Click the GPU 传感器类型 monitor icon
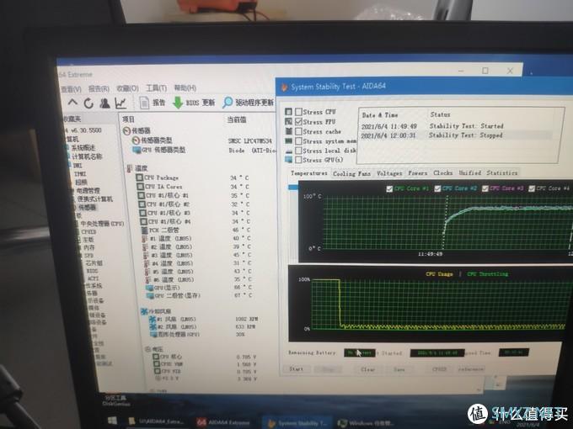This screenshot has height=429, width=573. click(x=137, y=150)
